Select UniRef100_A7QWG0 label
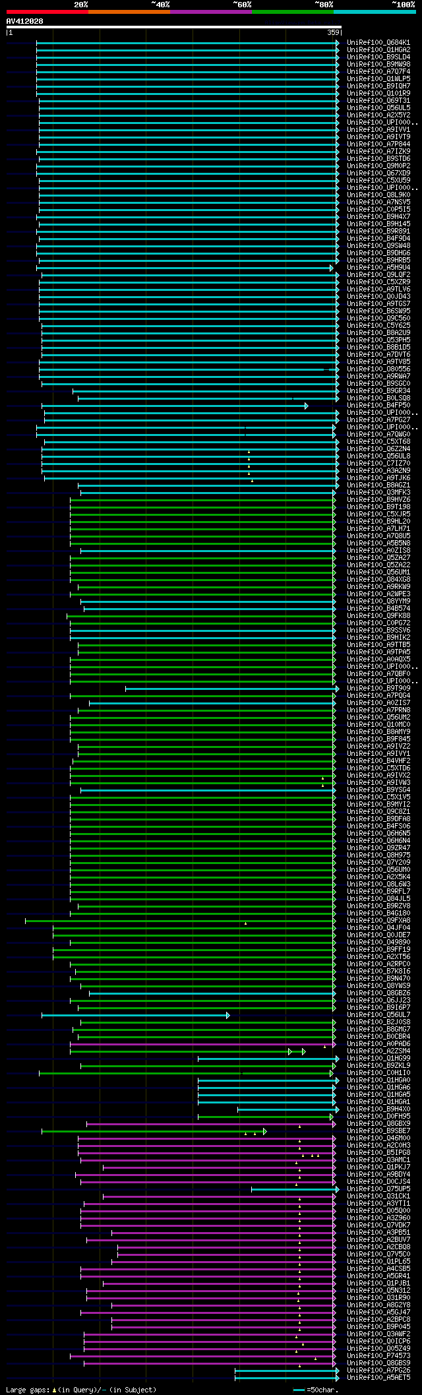The image size is (422, 1395). pyautogui.click(x=378, y=434)
